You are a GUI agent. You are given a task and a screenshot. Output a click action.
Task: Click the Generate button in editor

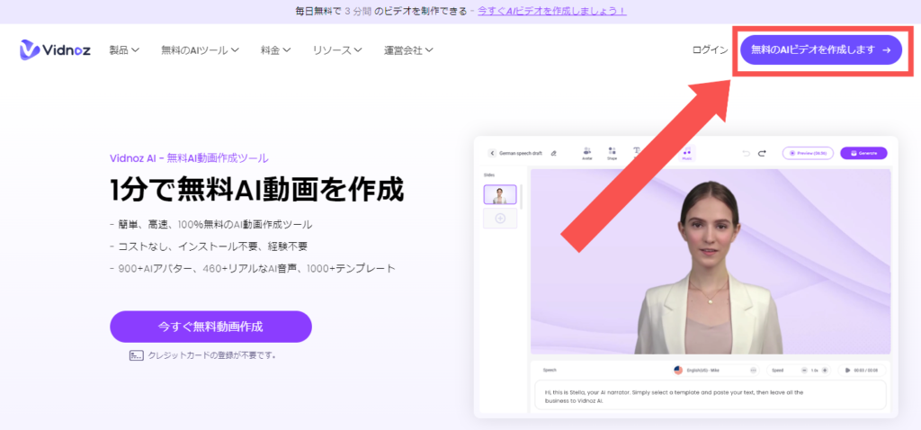click(863, 153)
